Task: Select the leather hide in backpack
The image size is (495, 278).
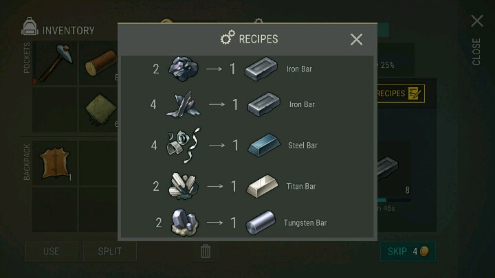Action: coord(55,163)
